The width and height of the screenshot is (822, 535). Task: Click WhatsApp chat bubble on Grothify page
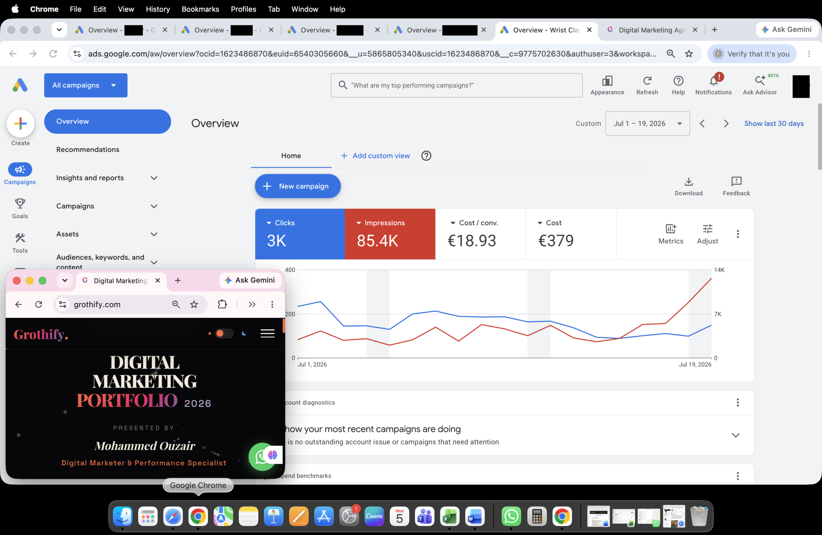262,457
